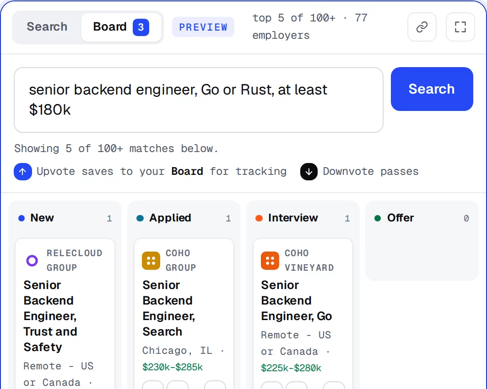Click the blue upvote arrow icon
The width and height of the screenshot is (487, 389).
23,172
